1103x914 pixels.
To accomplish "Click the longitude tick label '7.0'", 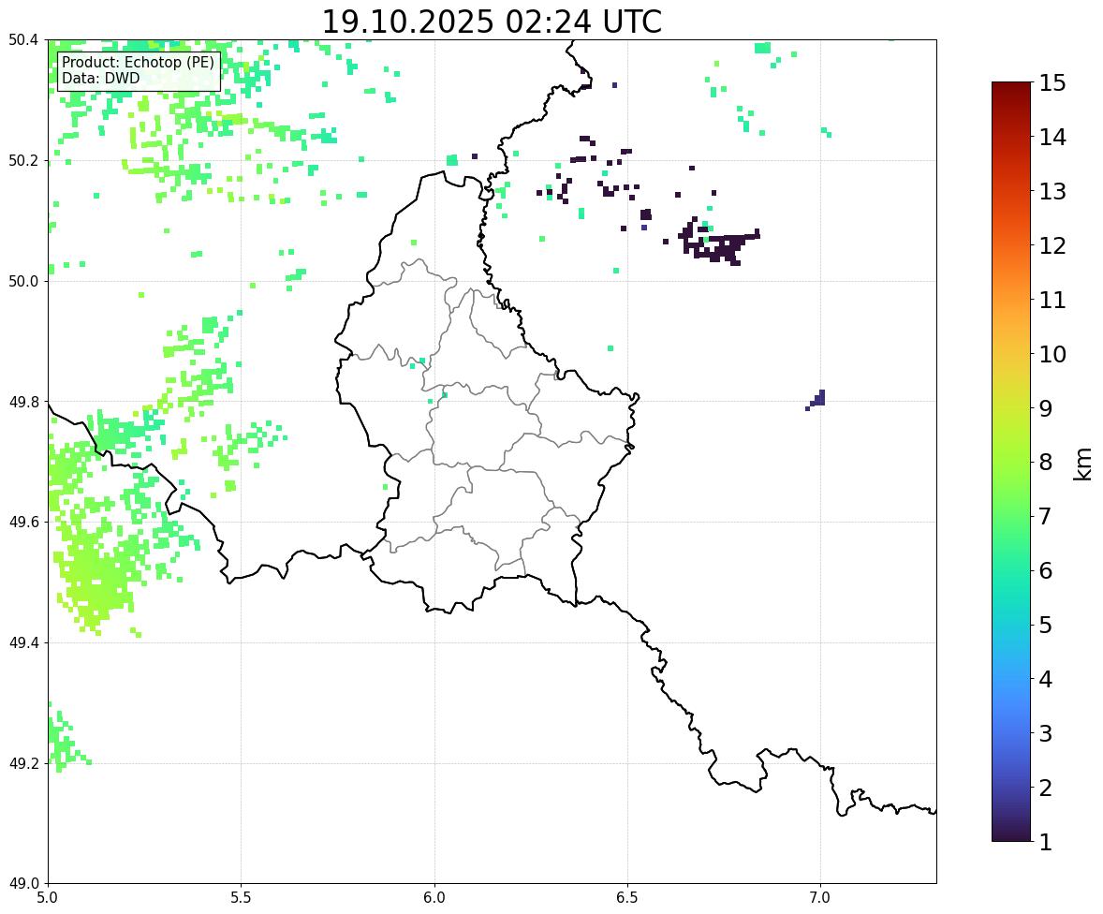I will click(820, 898).
